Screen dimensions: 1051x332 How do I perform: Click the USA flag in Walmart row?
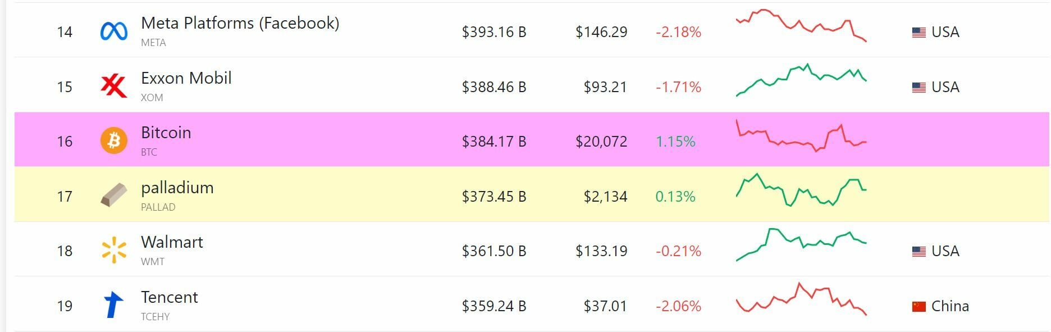coord(919,252)
